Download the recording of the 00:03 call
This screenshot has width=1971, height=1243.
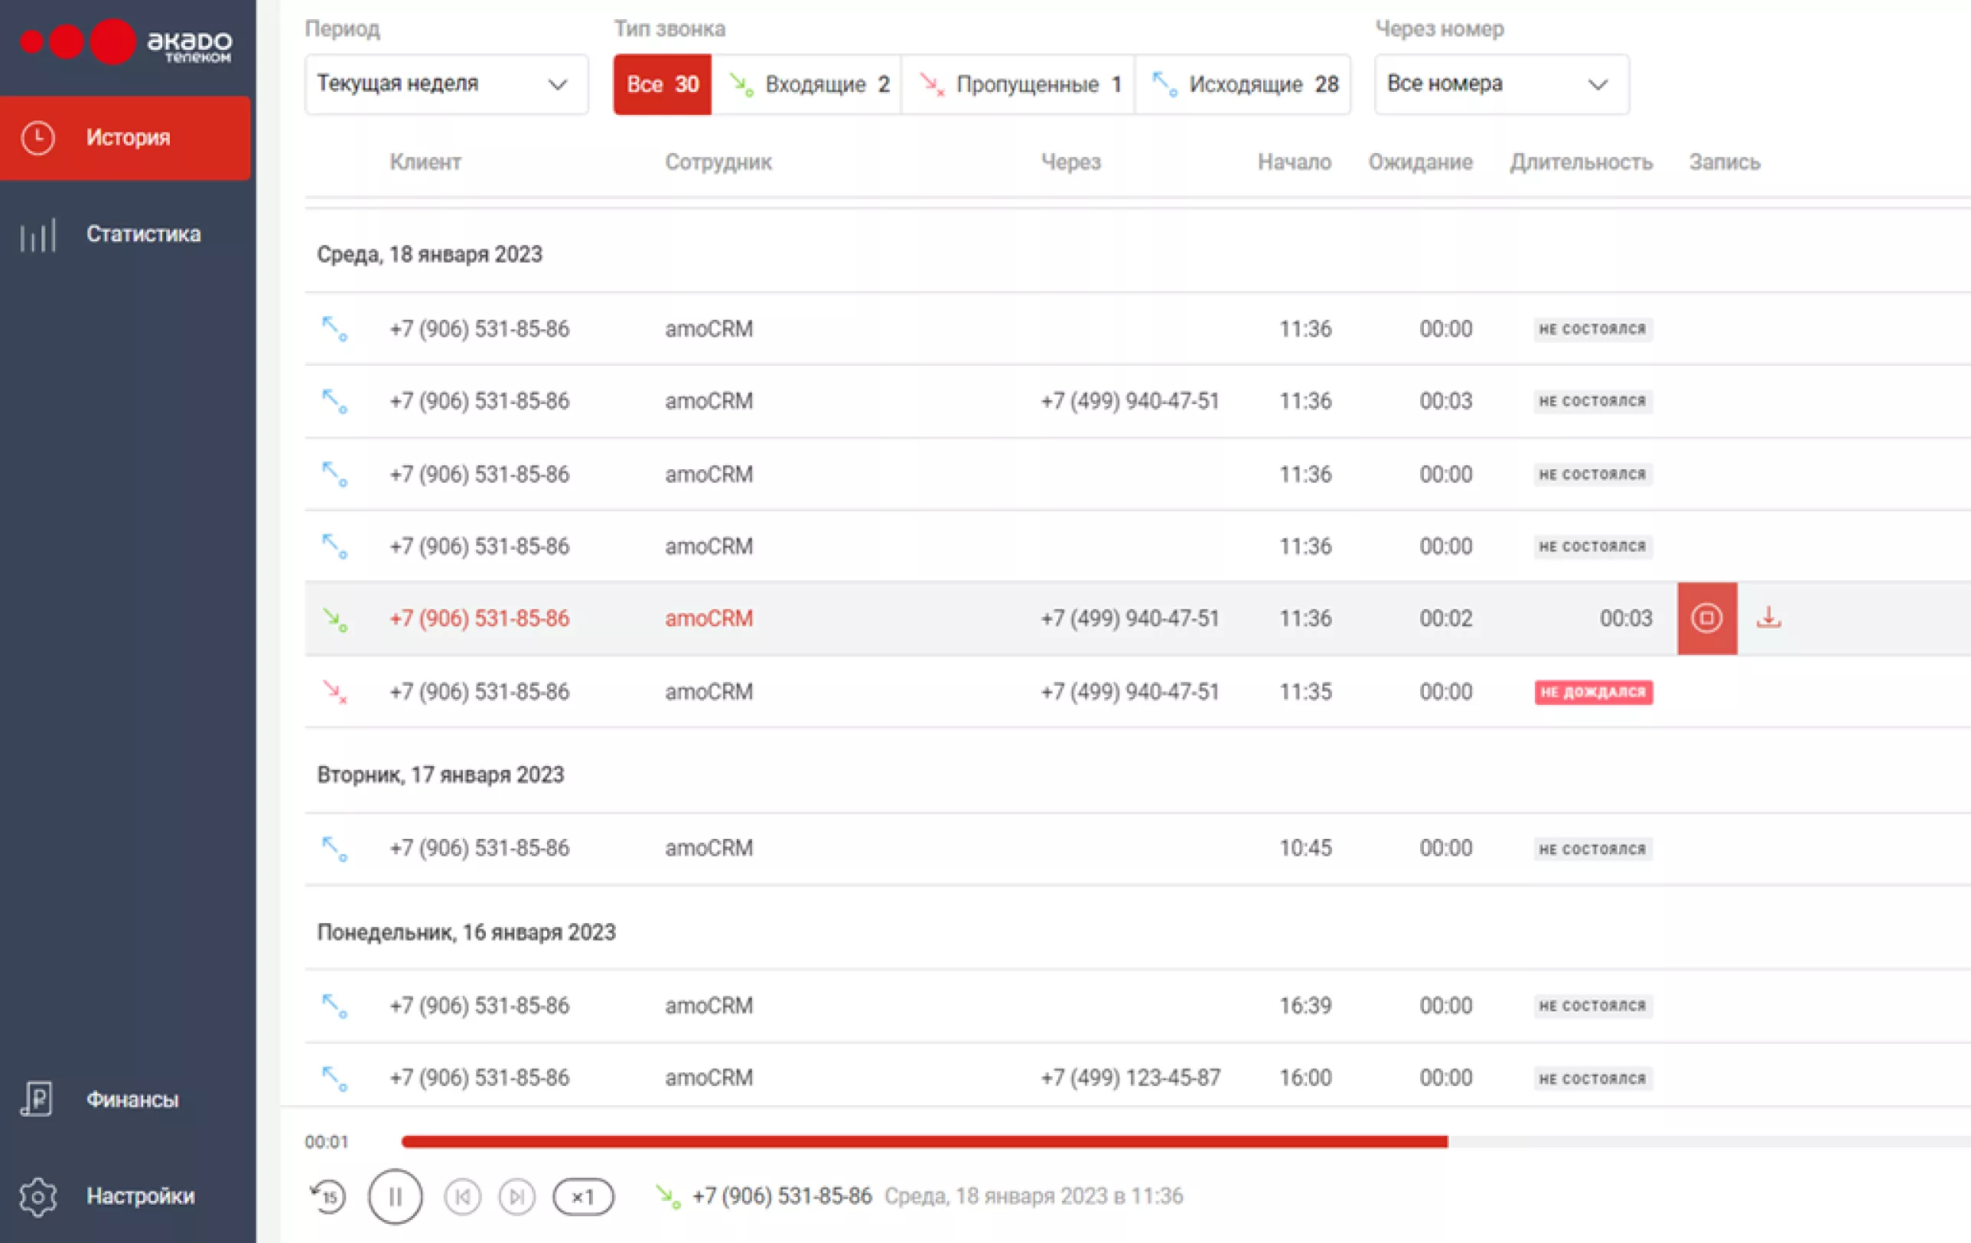click(1769, 617)
